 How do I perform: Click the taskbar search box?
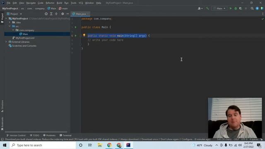point(43,145)
